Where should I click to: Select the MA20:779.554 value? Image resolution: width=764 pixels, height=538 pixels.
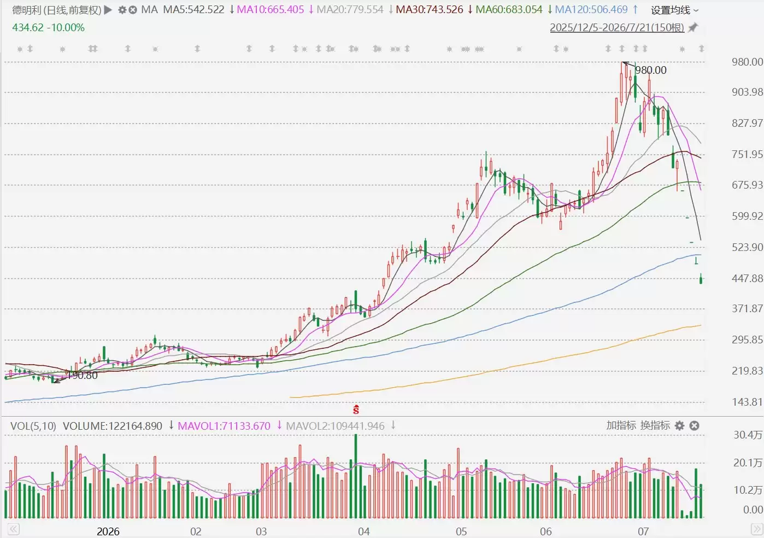coord(350,10)
